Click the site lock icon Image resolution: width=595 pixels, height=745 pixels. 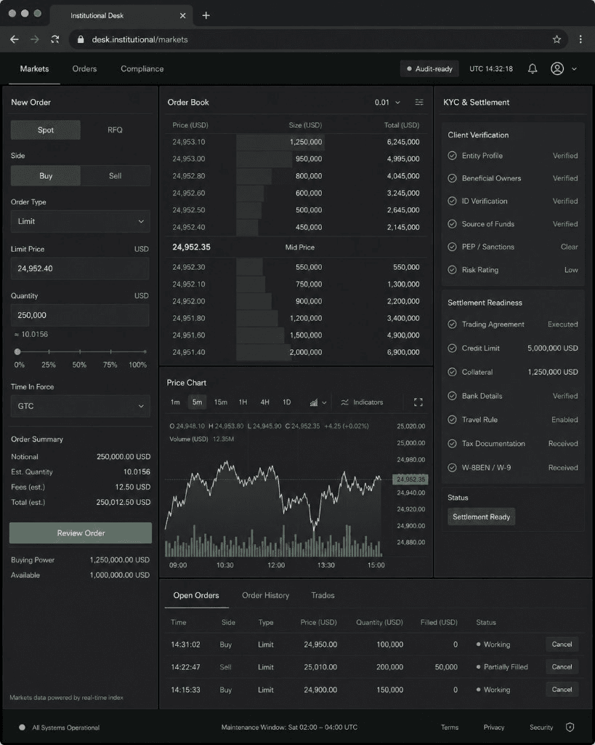[81, 39]
